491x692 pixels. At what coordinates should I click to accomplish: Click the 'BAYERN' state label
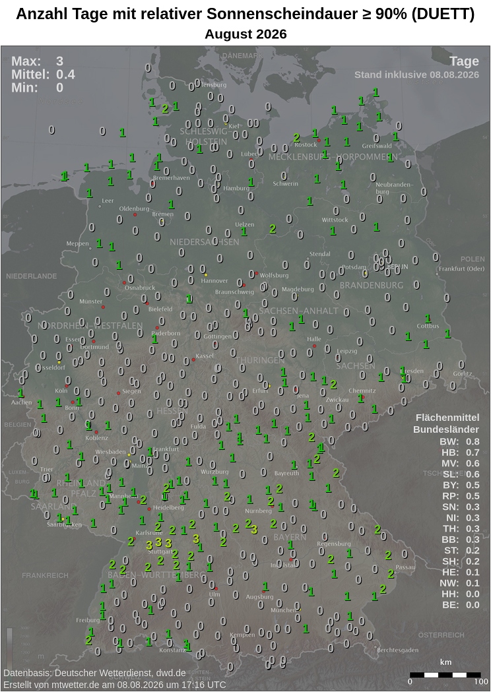(x=290, y=537)
